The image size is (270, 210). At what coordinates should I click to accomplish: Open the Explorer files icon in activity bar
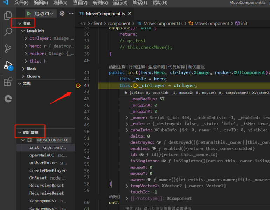pos(8,15)
